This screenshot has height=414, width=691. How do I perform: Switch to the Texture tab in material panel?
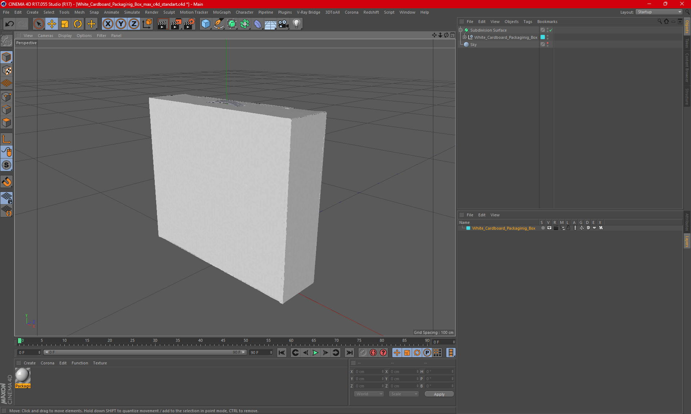100,363
